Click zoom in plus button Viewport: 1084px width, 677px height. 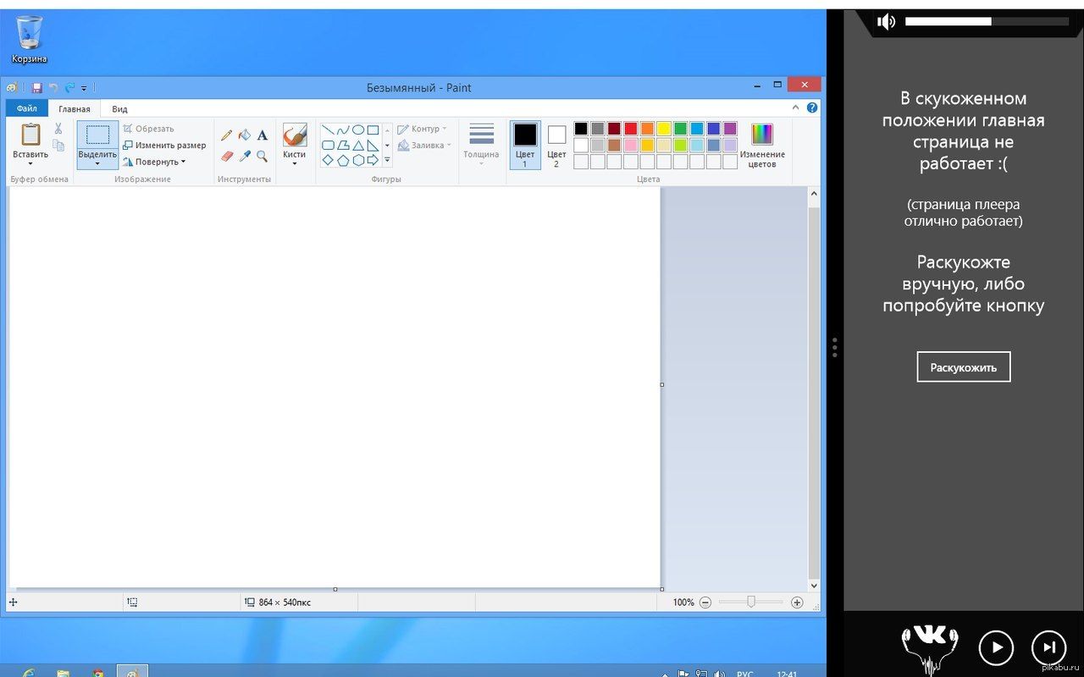(x=797, y=603)
